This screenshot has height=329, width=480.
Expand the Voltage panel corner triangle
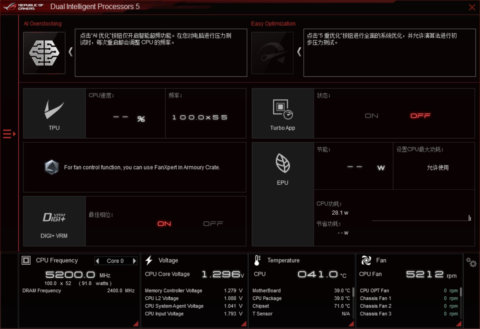243,324
